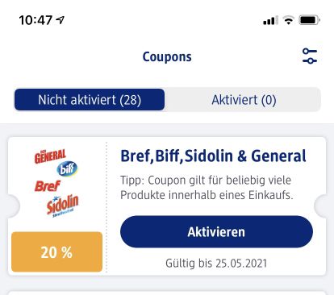The image size is (334, 295).
Task: Tap the brand logos coupon thumbnail area
Action: pyautogui.click(x=56, y=184)
